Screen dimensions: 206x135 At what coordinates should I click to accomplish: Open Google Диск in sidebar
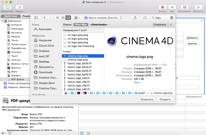44,83
